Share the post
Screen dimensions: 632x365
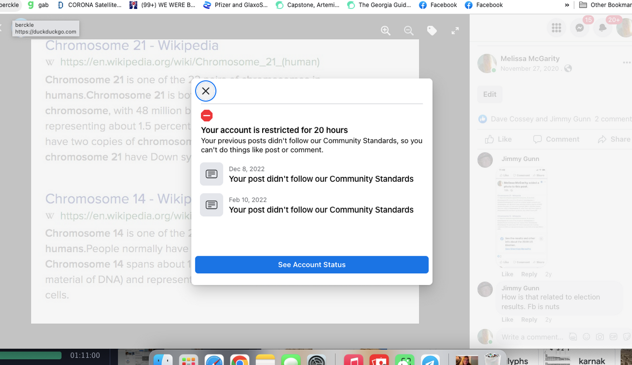tap(614, 139)
